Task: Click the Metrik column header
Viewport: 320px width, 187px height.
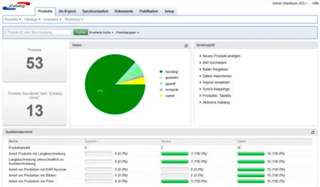Action: [x=13, y=141]
